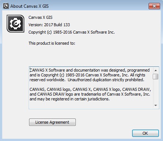Confirm the dialog with OK
163x141 pixels.
145,133
